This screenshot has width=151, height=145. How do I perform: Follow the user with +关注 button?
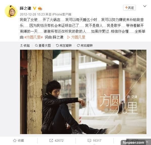[130, 8]
